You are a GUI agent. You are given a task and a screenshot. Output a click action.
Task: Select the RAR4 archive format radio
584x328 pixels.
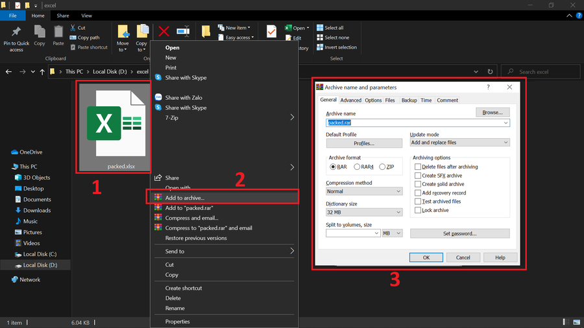pos(357,167)
